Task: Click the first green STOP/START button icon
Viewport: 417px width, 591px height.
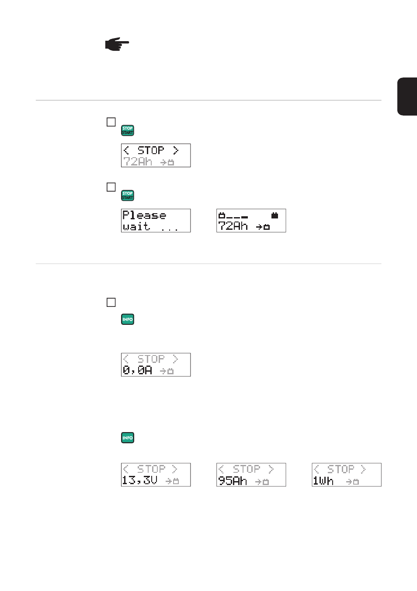Action: [128, 130]
